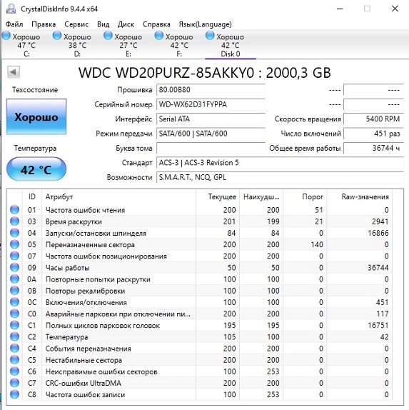Open the Язык(Language) menu
This screenshot has height=410, width=409.
(205, 24)
